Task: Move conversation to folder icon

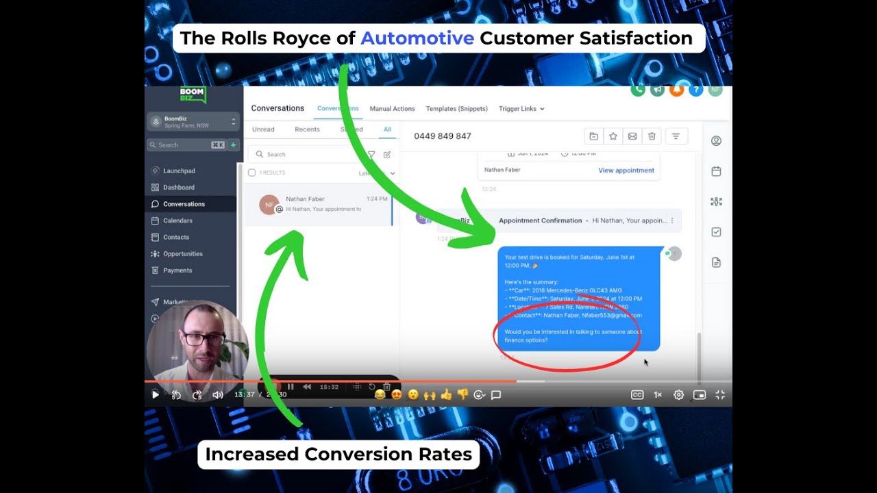Action: click(x=594, y=136)
